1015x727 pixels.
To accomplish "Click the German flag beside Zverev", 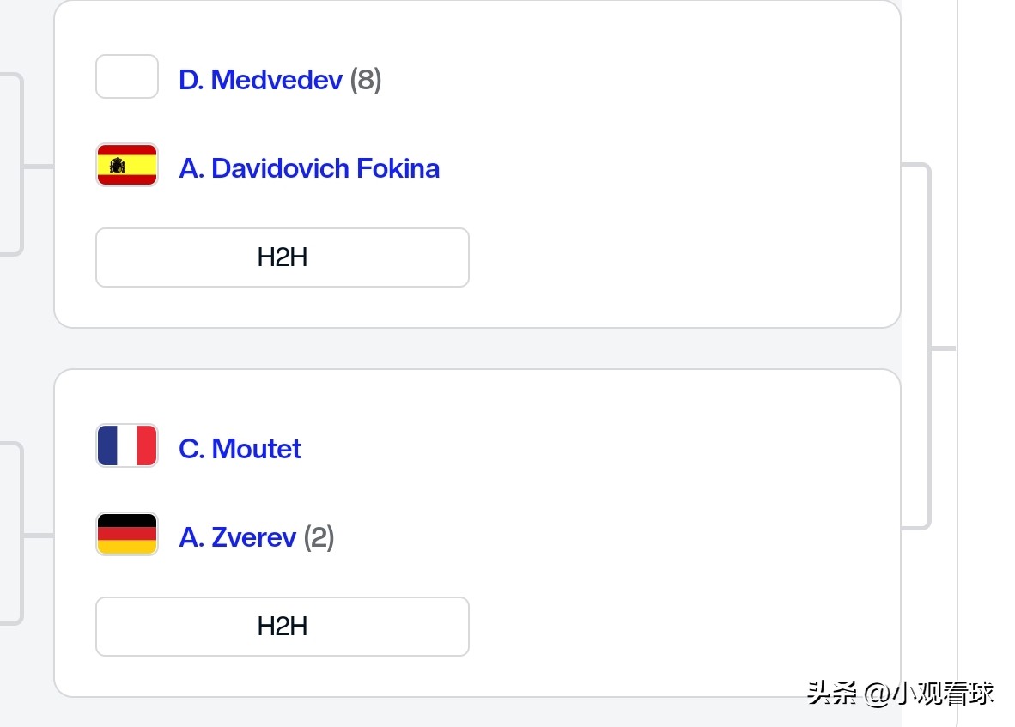I will point(127,535).
